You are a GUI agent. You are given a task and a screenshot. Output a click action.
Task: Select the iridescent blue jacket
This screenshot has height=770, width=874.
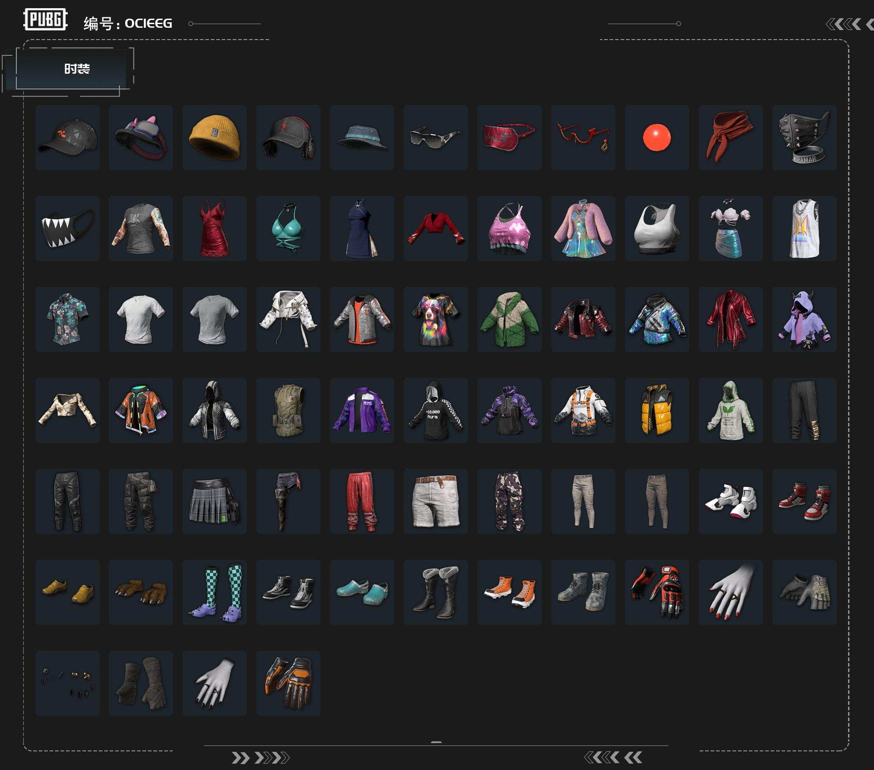[657, 319]
